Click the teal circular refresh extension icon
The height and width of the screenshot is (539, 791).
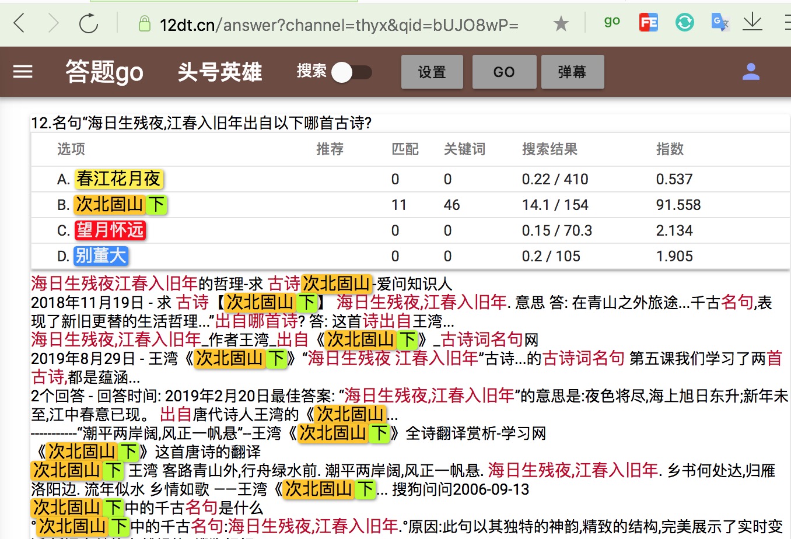click(x=684, y=22)
